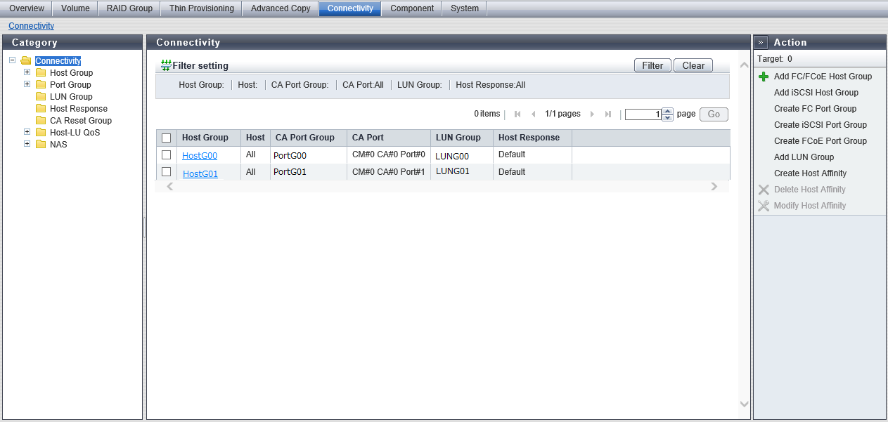The width and height of the screenshot is (888, 422).
Task: Check the HostG00 row checkbox
Action: click(167, 154)
